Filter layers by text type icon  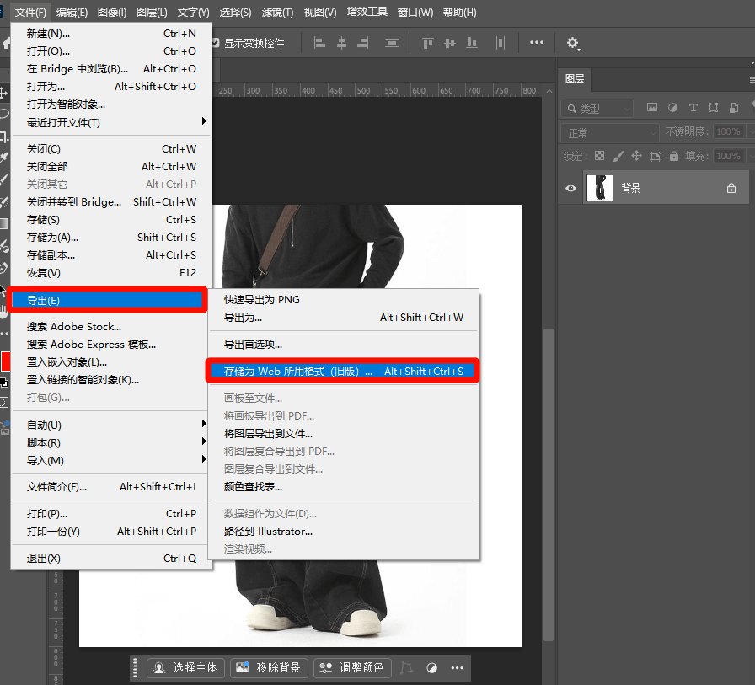click(693, 108)
